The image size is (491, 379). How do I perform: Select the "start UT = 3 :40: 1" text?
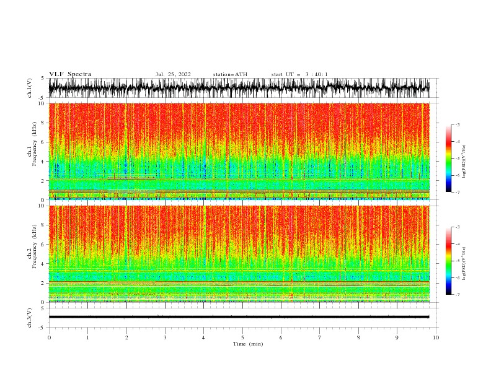pyautogui.click(x=299, y=74)
